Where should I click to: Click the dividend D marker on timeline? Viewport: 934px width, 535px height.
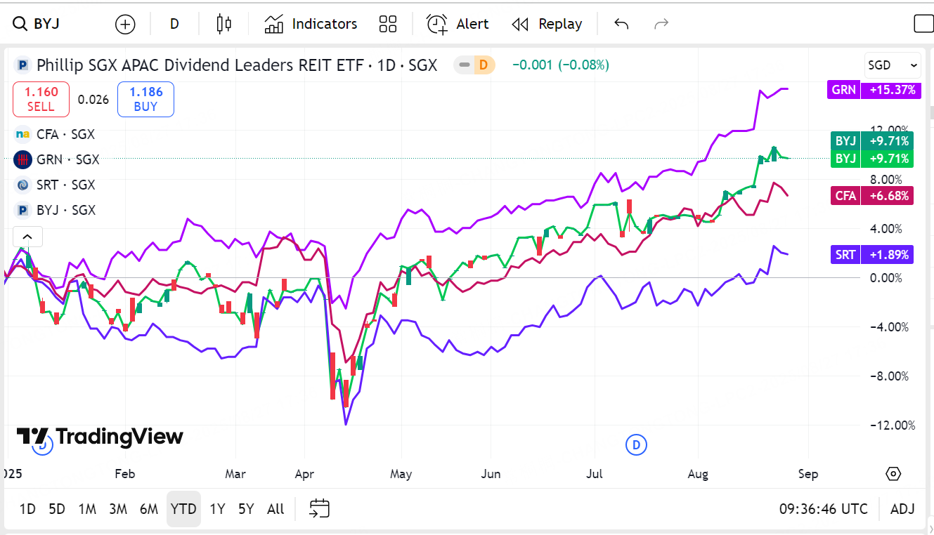click(x=636, y=444)
